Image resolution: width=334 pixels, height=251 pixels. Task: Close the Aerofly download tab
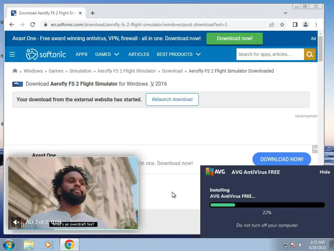(x=80, y=13)
